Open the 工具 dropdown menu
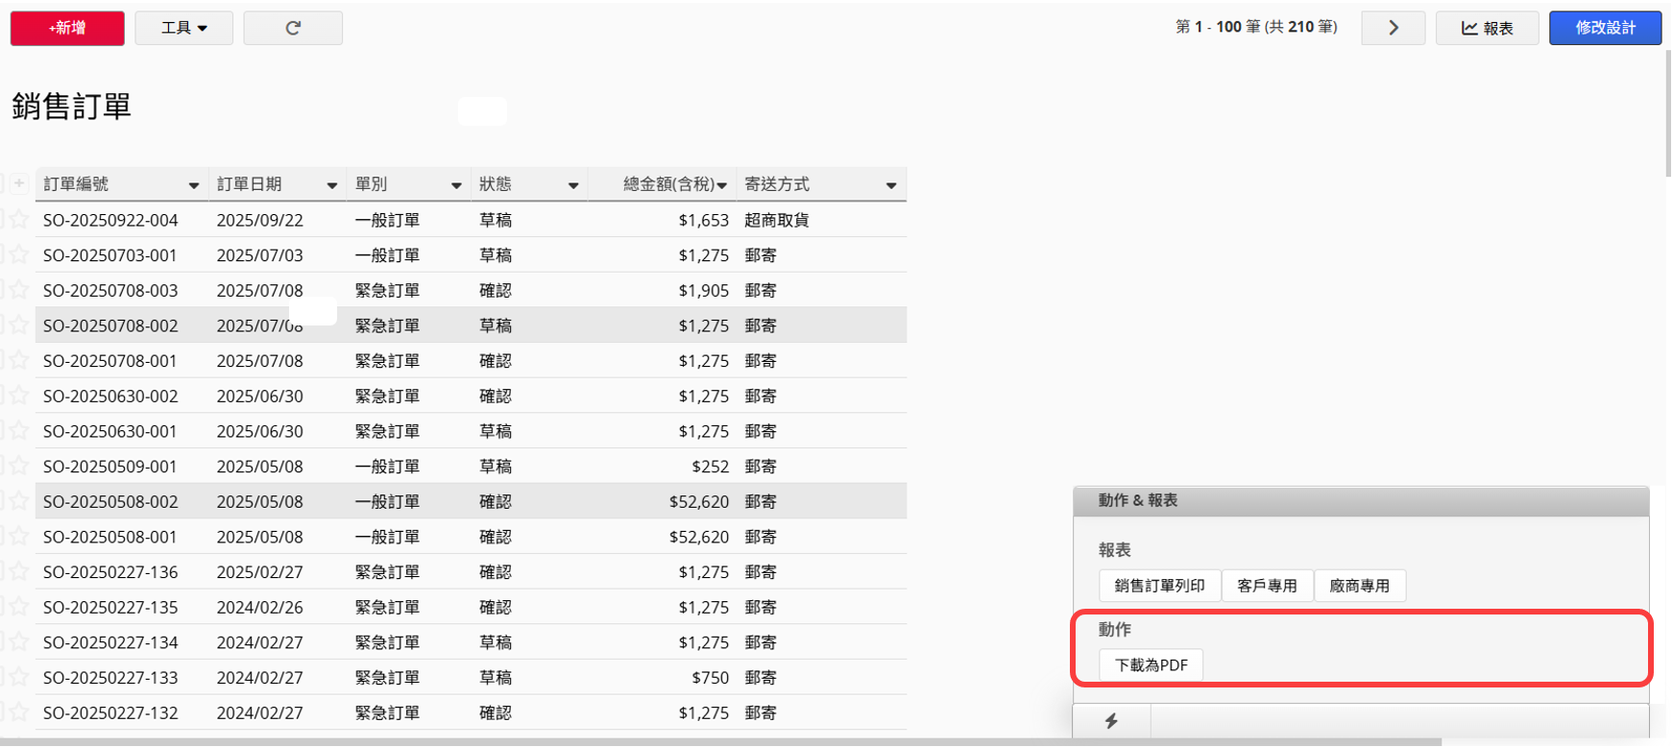1673x747 pixels. (x=183, y=28)
